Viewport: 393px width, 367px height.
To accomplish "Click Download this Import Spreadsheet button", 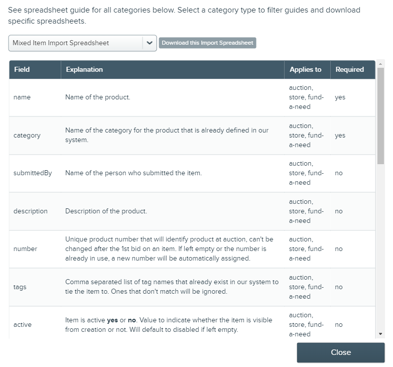I will point(207,43).
